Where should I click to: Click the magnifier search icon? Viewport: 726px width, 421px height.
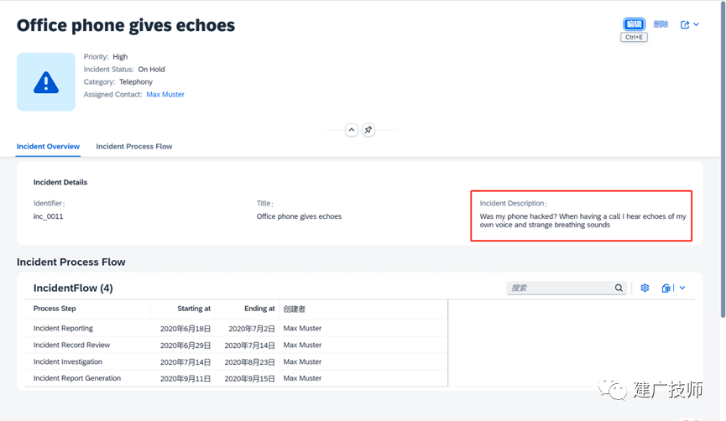[619, 288]
